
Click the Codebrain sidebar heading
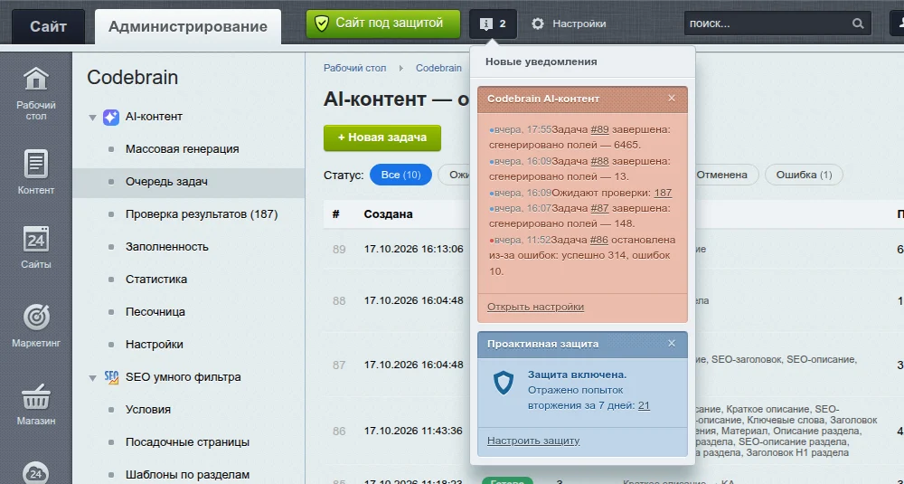[133, 78]
